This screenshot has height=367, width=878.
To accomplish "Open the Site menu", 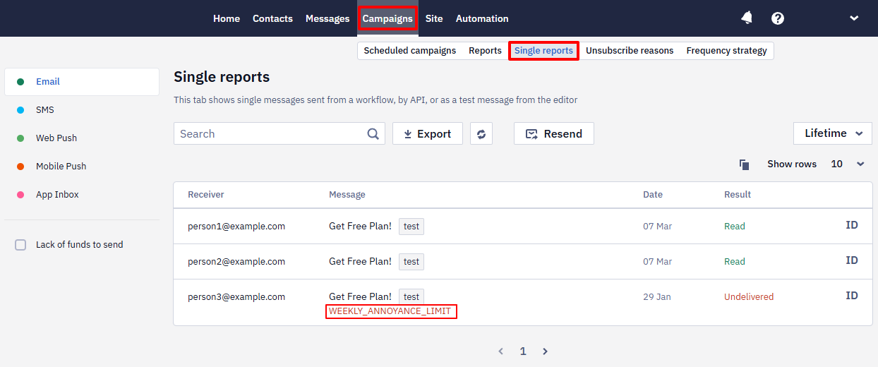I will tap(434, 18).
